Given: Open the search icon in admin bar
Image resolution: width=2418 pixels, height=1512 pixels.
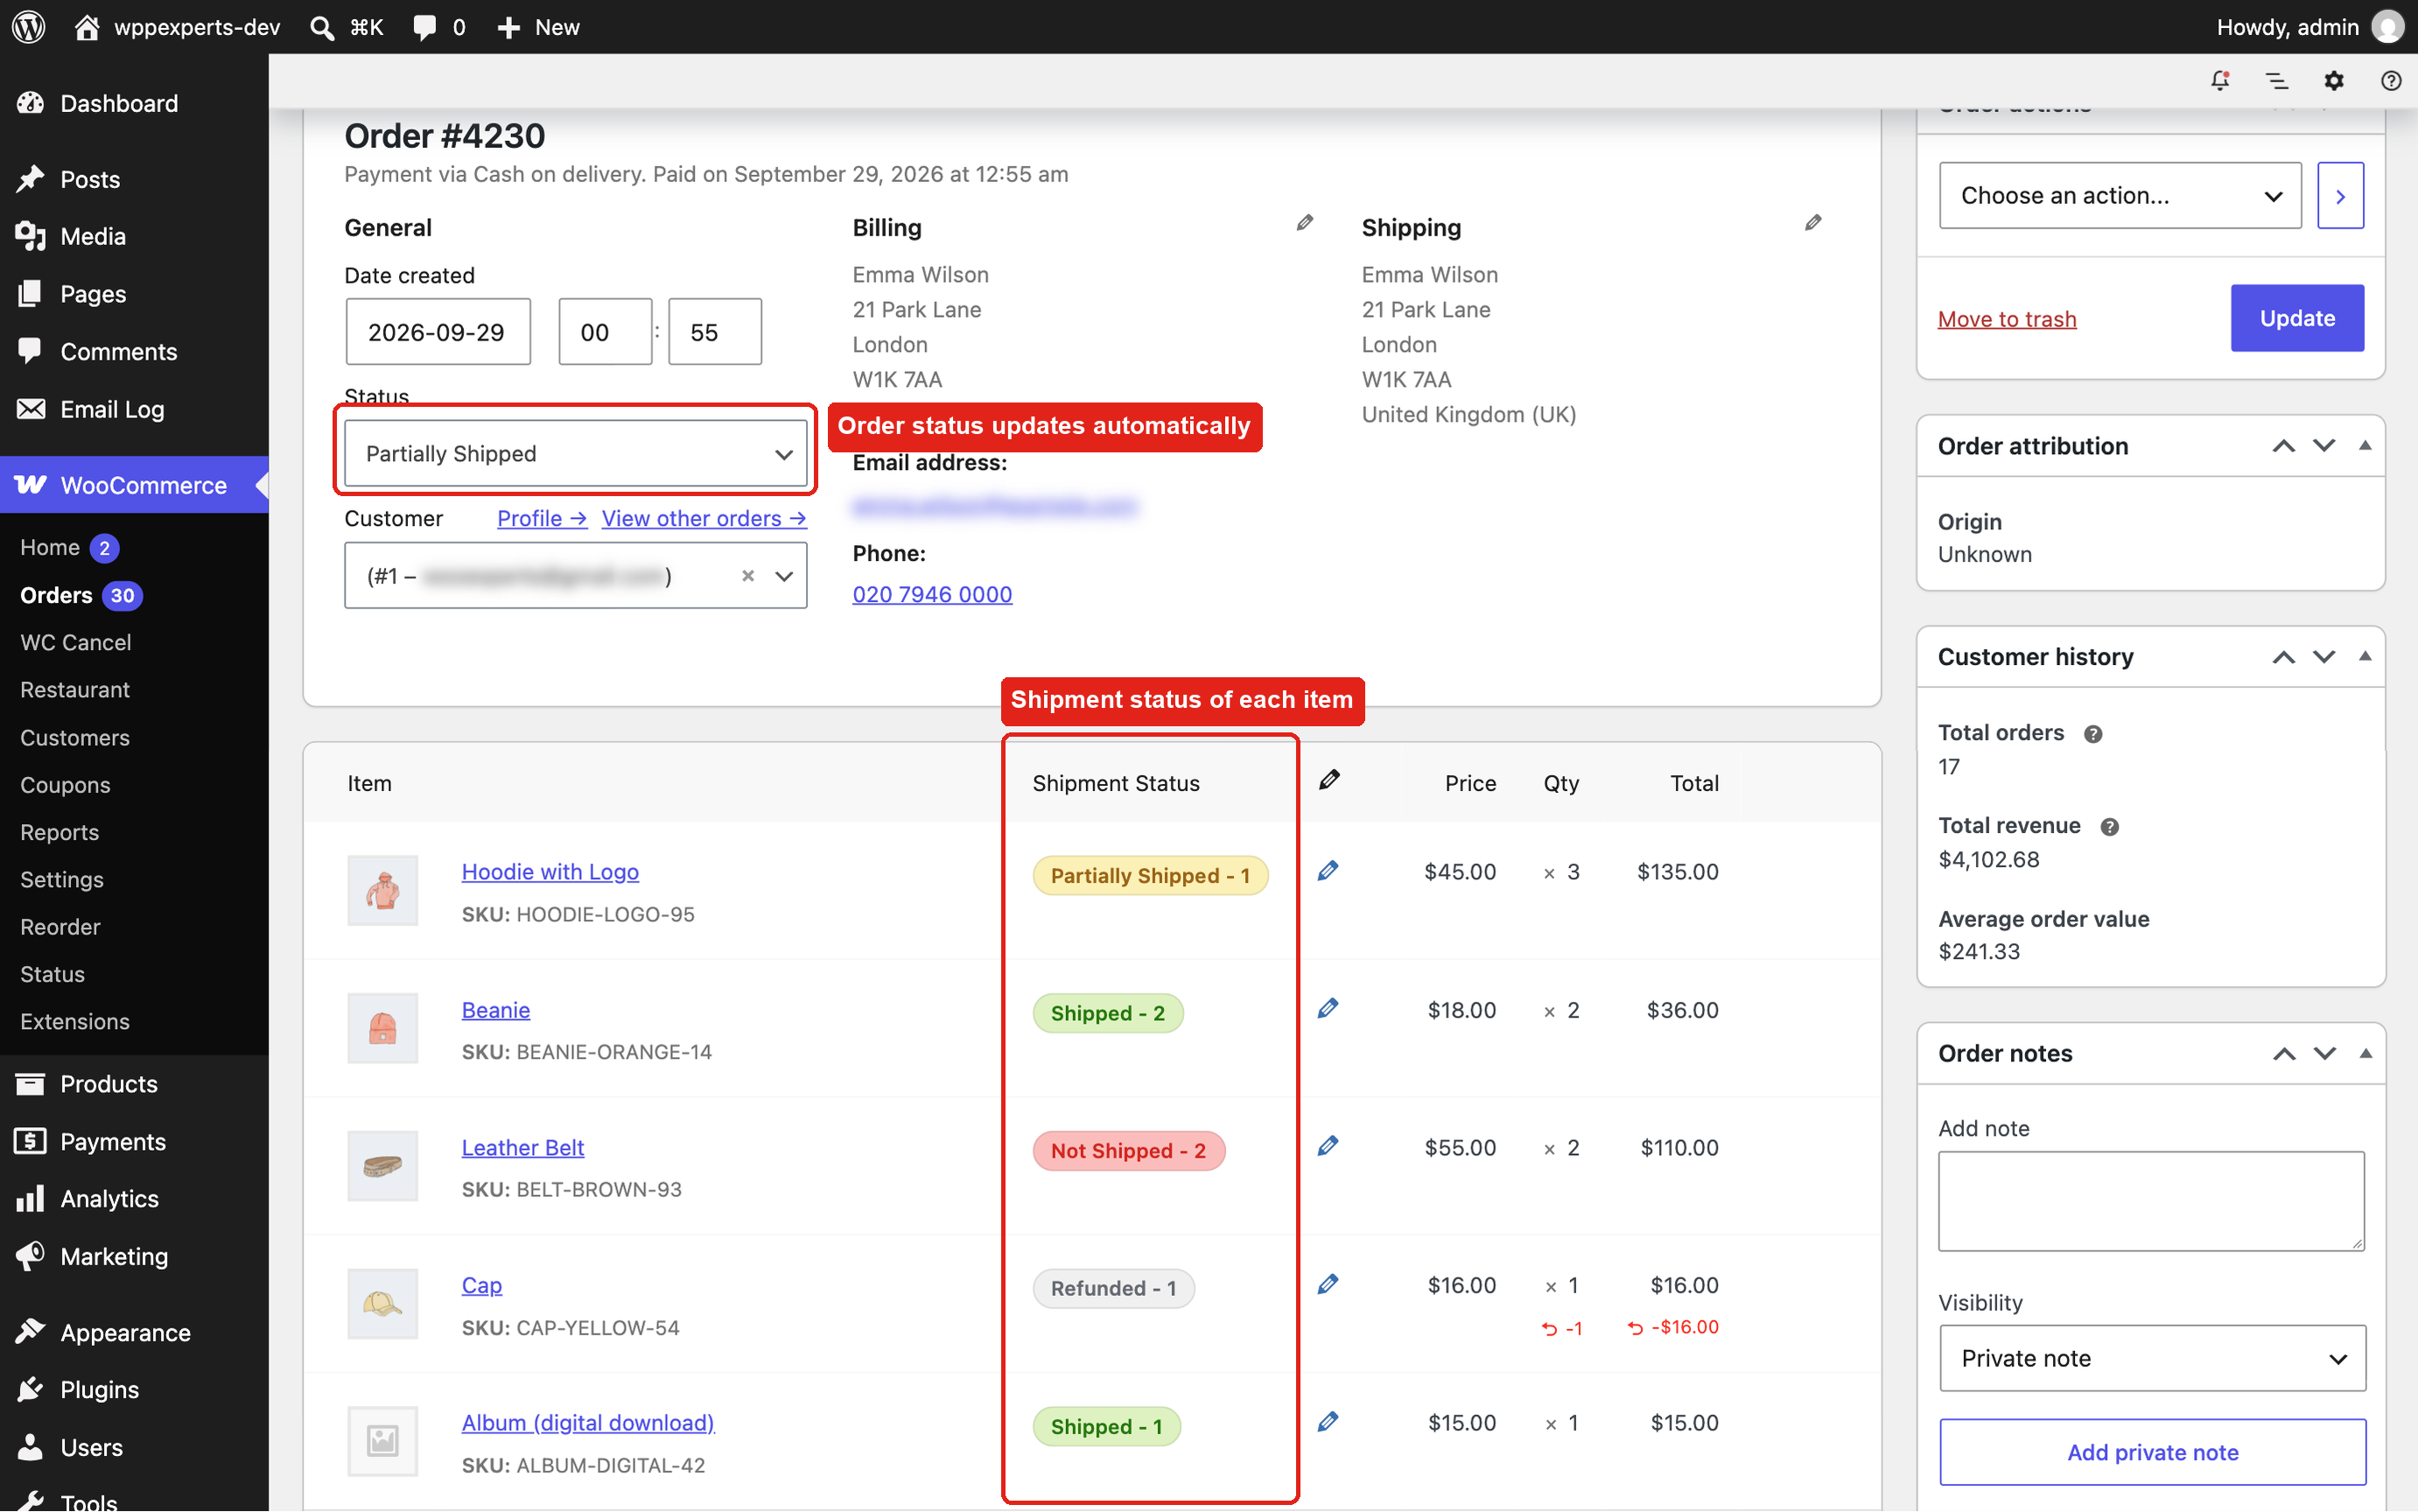Looking at the screenshot, I should click(322, 27).
